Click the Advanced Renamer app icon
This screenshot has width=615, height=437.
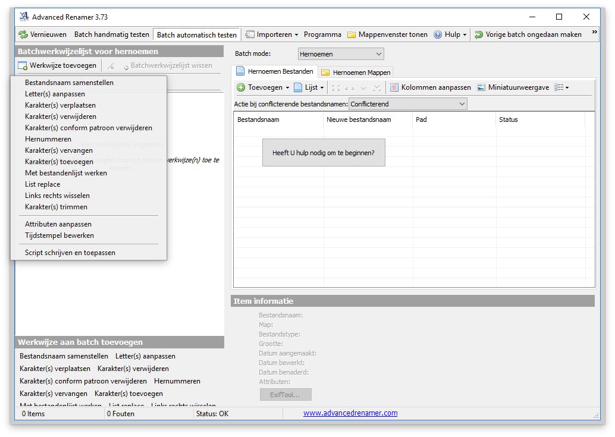pos(24,17)
